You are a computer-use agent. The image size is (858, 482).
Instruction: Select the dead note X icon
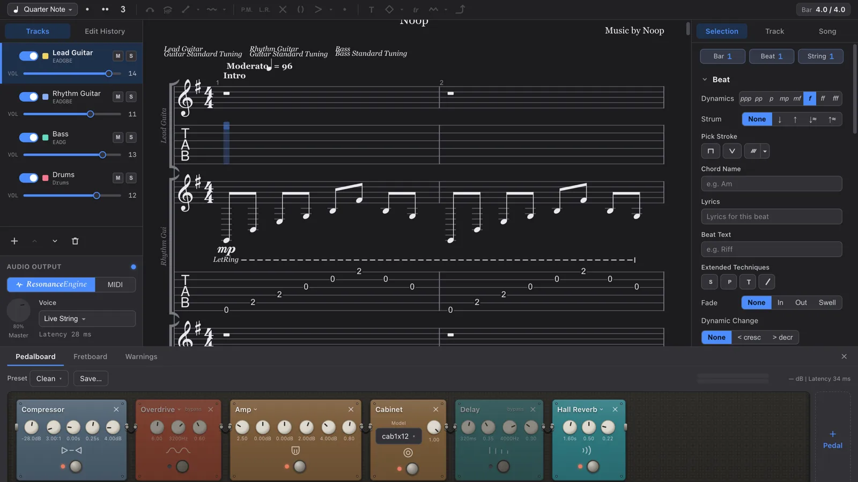pyautogui.click(x=283, y=10)
